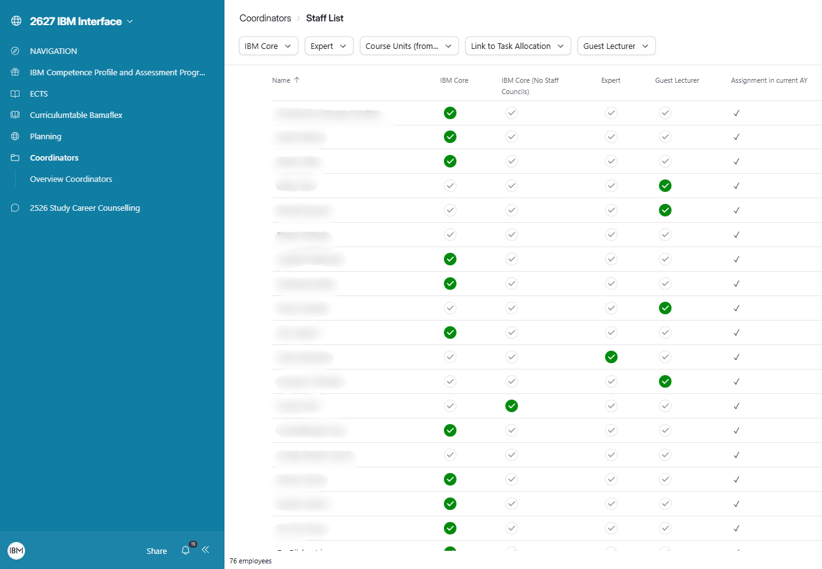Screen dimensions: 822x569
Task: Open the IBM Core filter dropdown
Action: click(x=268, y=46)
